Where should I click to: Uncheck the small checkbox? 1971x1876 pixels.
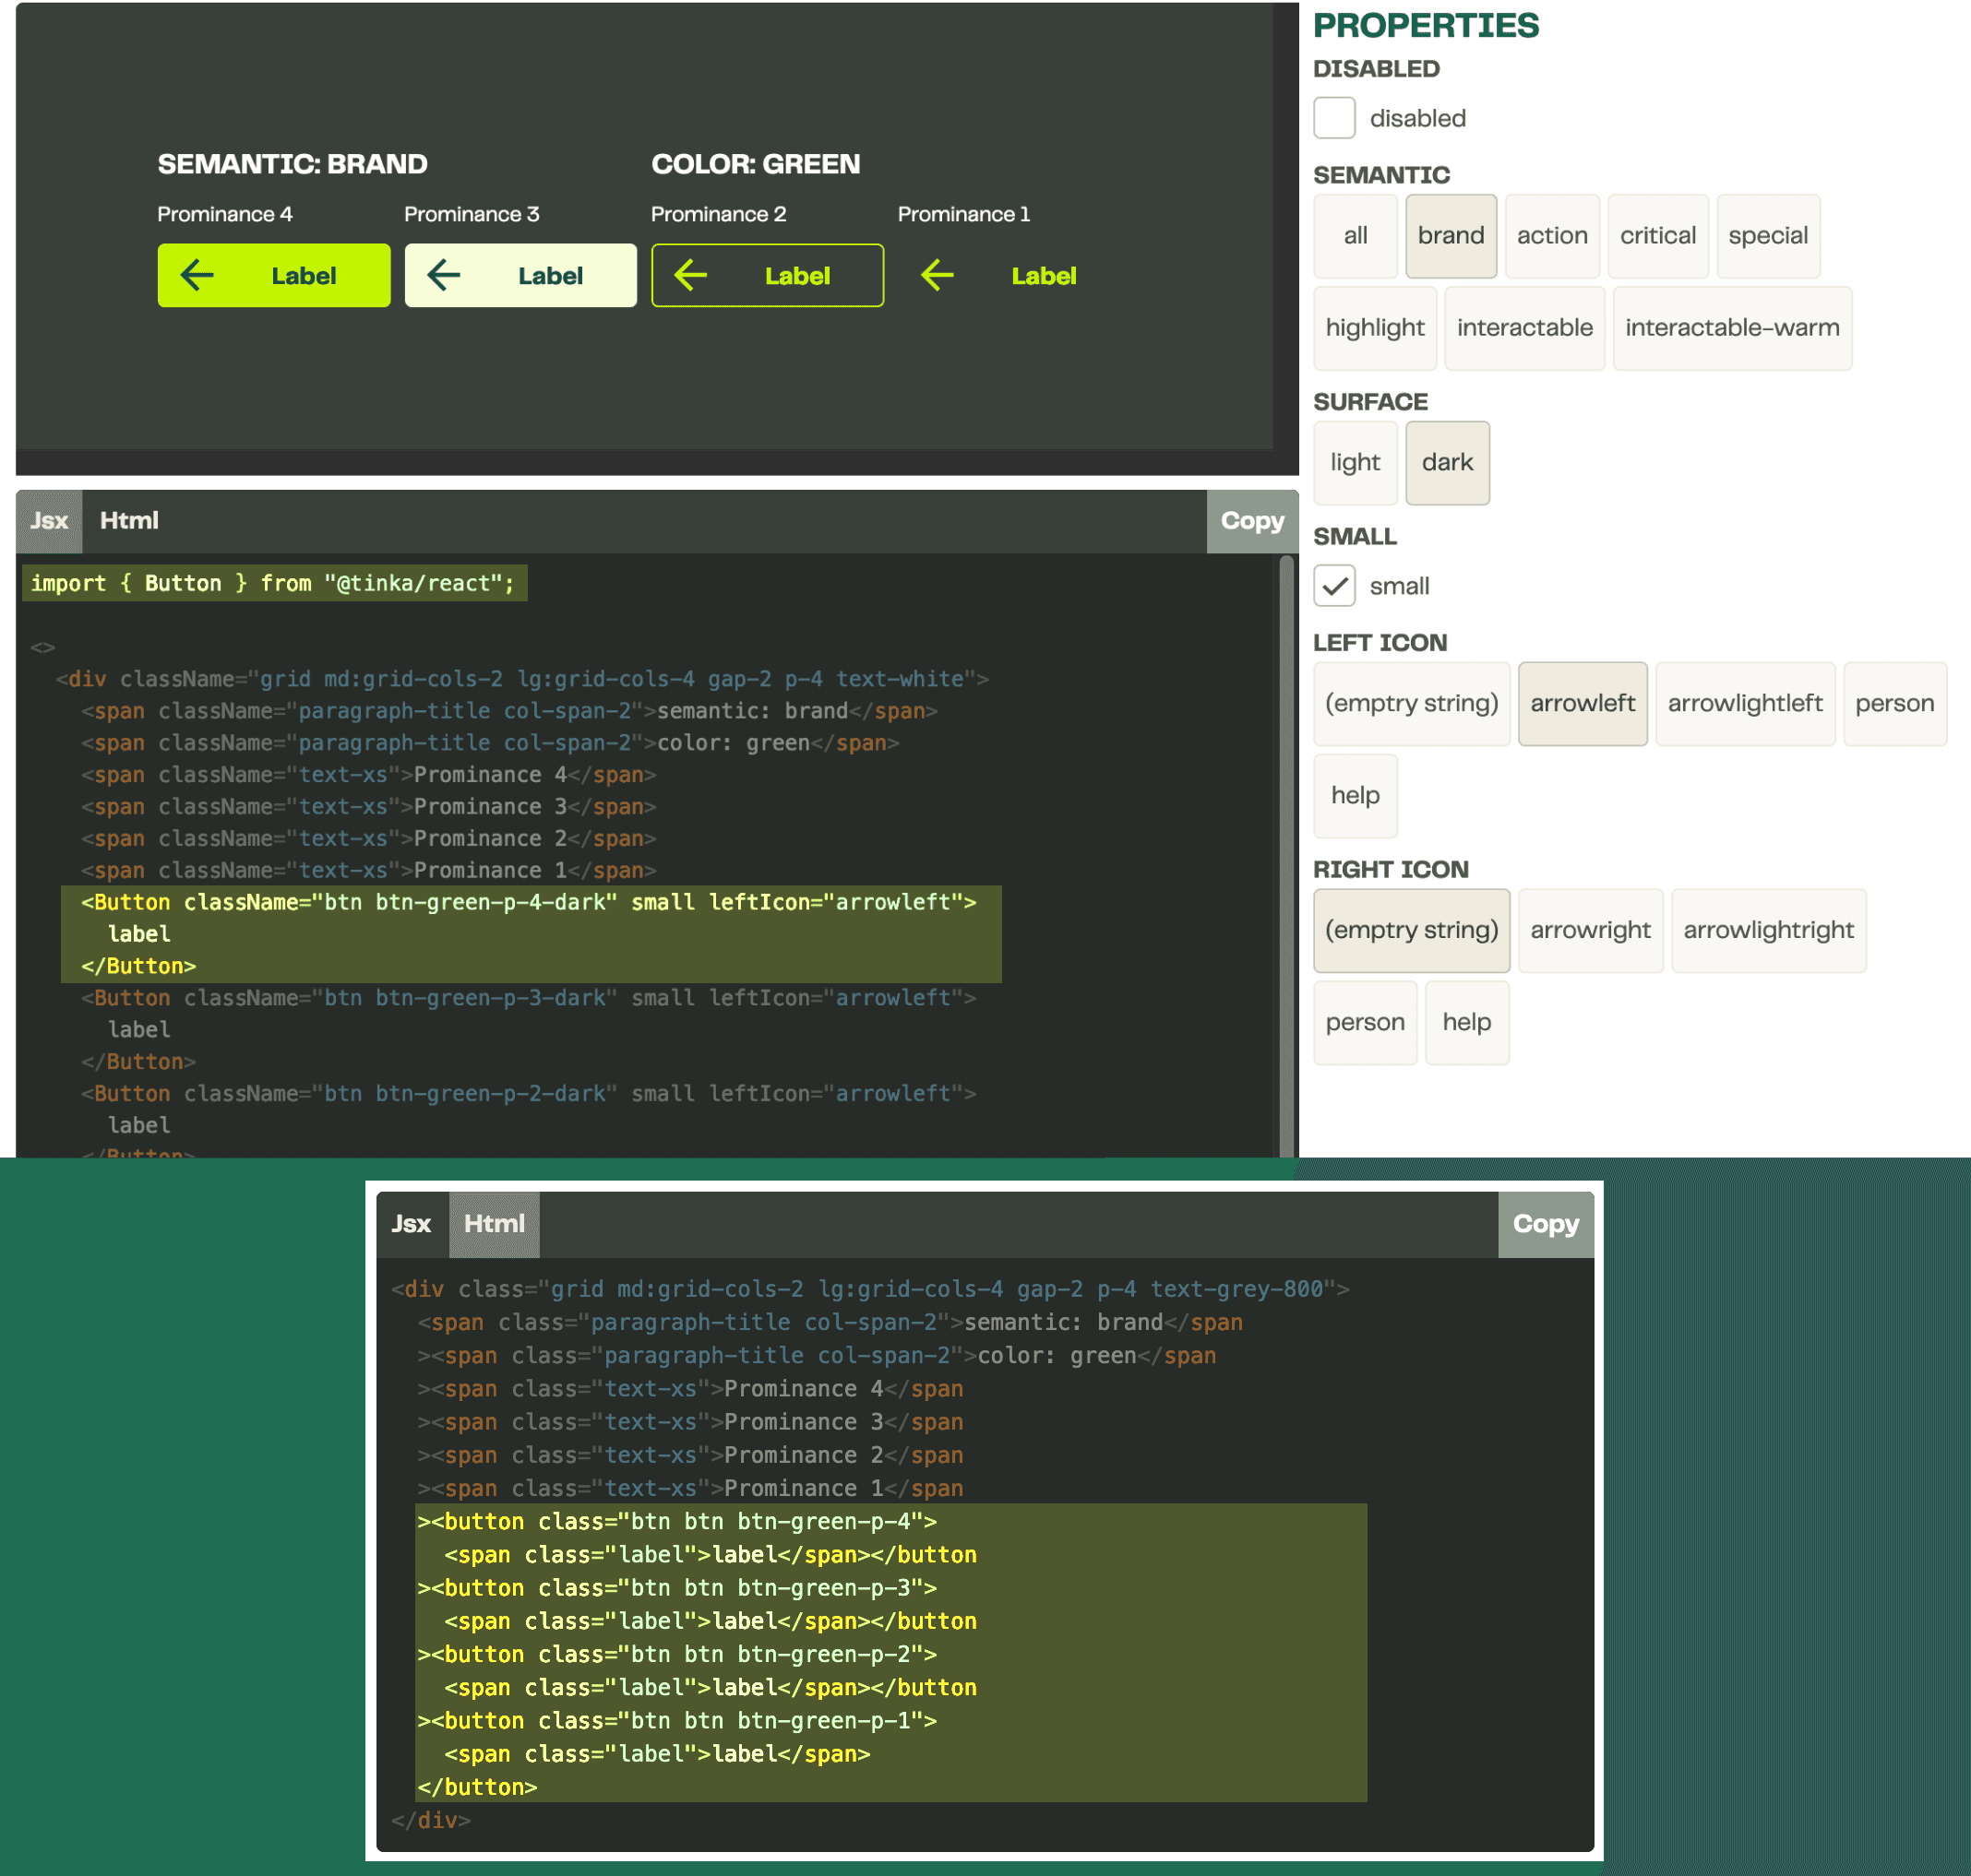tap(1333, 586)
